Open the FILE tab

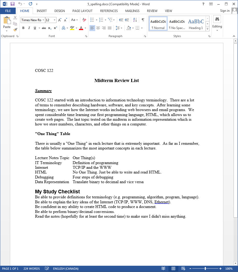(8, 11)
